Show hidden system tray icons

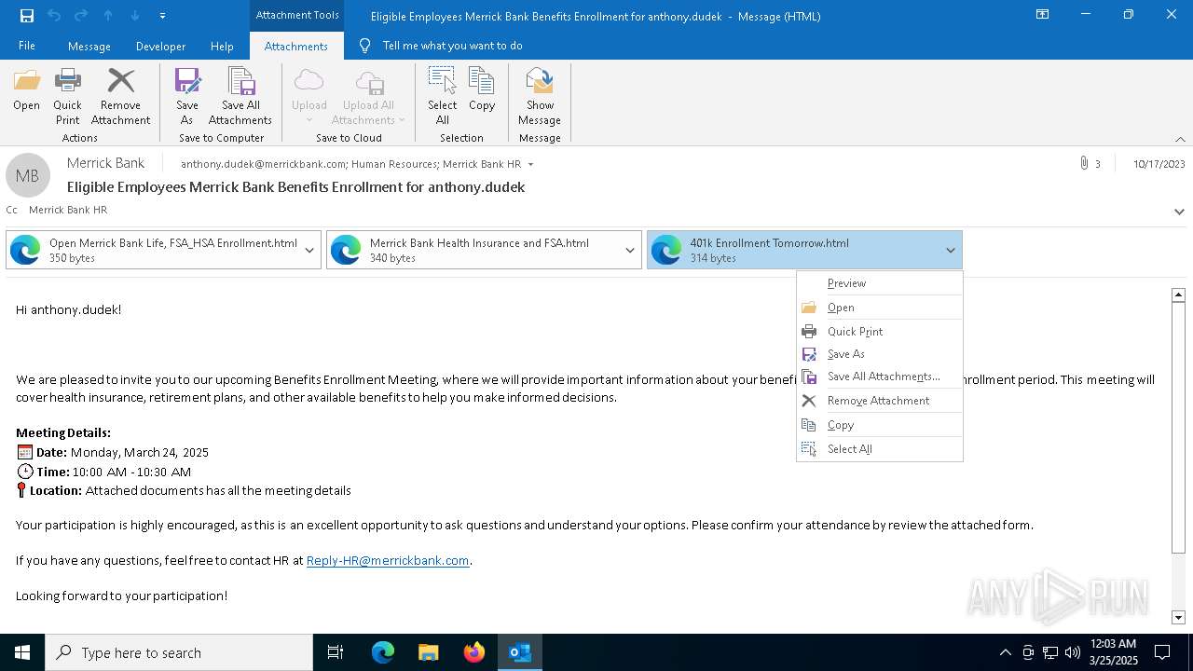[x=1005, y=652]
